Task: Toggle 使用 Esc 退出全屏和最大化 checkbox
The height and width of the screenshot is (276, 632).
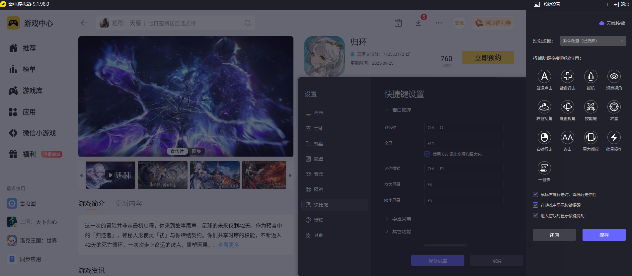Action: coord(427,154)
